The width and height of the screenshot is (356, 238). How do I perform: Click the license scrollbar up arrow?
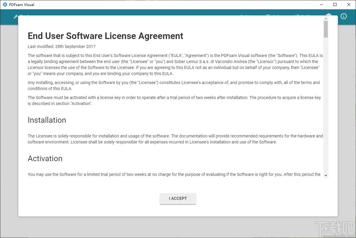pyautogui.click(x=326, y=19)
